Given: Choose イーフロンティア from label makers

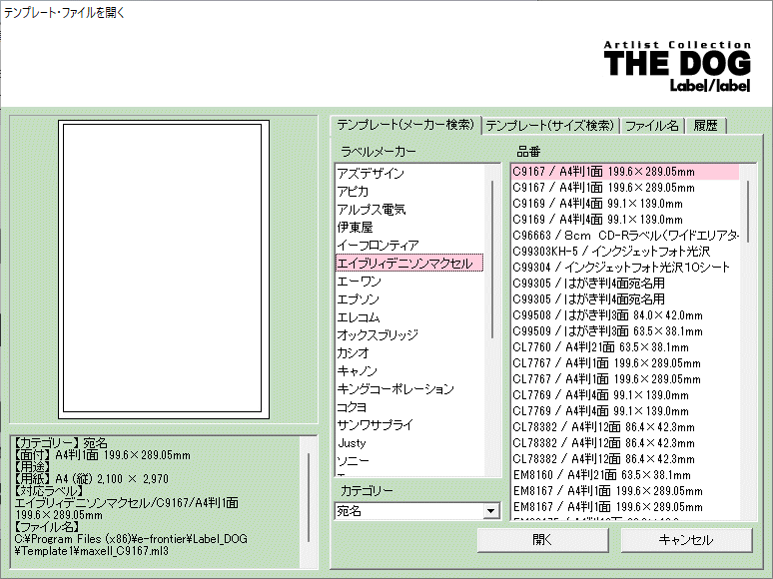Looking at the screenshot, I should pos(409,245).
